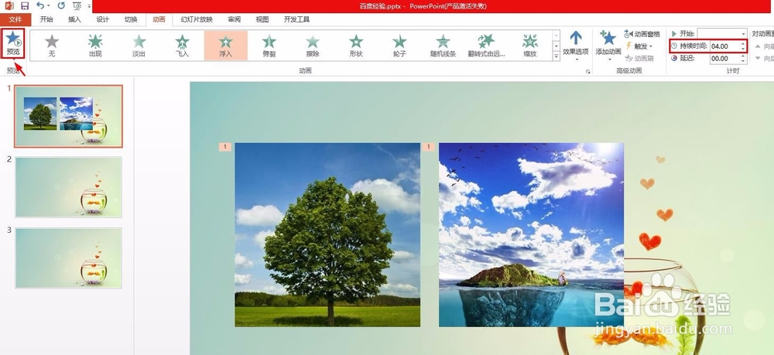Apply the 缩放 zoom animation
774x355 pixels.
point(529,46)
